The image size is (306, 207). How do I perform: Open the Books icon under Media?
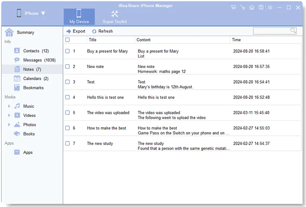tap(17, 134)
